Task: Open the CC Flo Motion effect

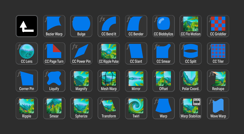Action: (x=191, y=26)
